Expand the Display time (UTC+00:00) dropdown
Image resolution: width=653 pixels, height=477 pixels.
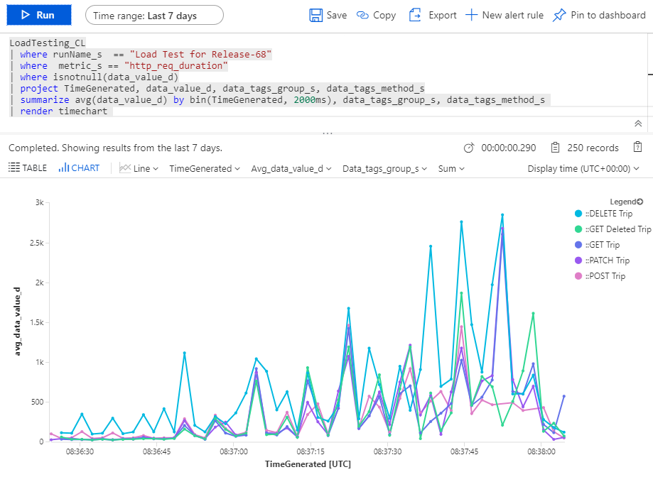[x=583, y=168]
